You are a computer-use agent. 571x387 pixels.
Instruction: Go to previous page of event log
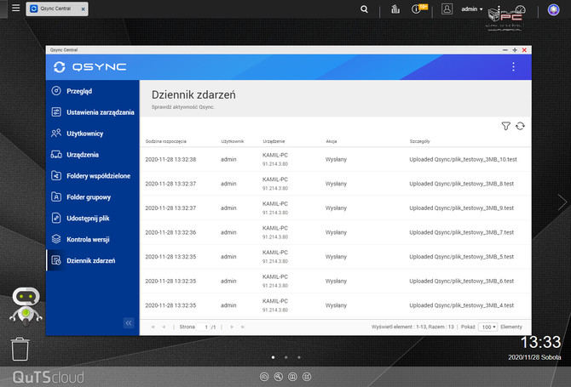click(x=164, y=327)
